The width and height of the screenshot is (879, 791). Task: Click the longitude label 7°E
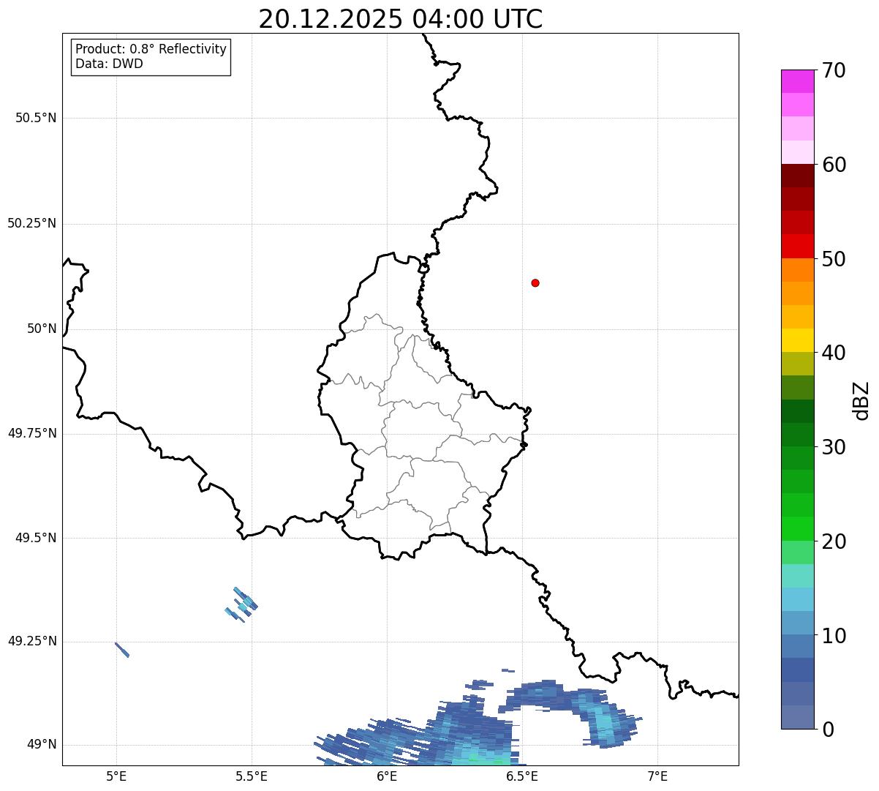pos(657,776)
